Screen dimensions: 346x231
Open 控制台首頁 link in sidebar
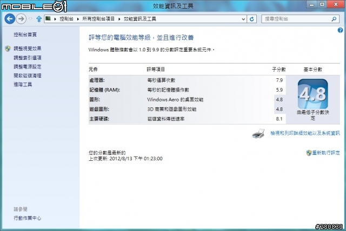click(x=25, y=35)
